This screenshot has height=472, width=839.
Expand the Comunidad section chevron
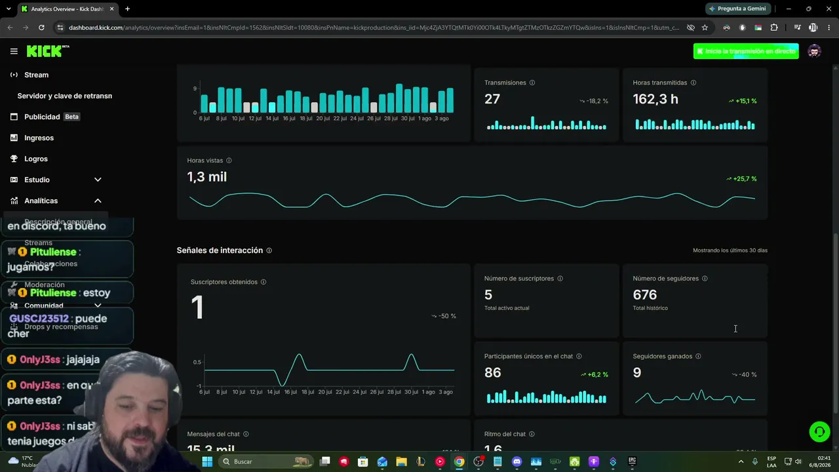click(98, 305)
